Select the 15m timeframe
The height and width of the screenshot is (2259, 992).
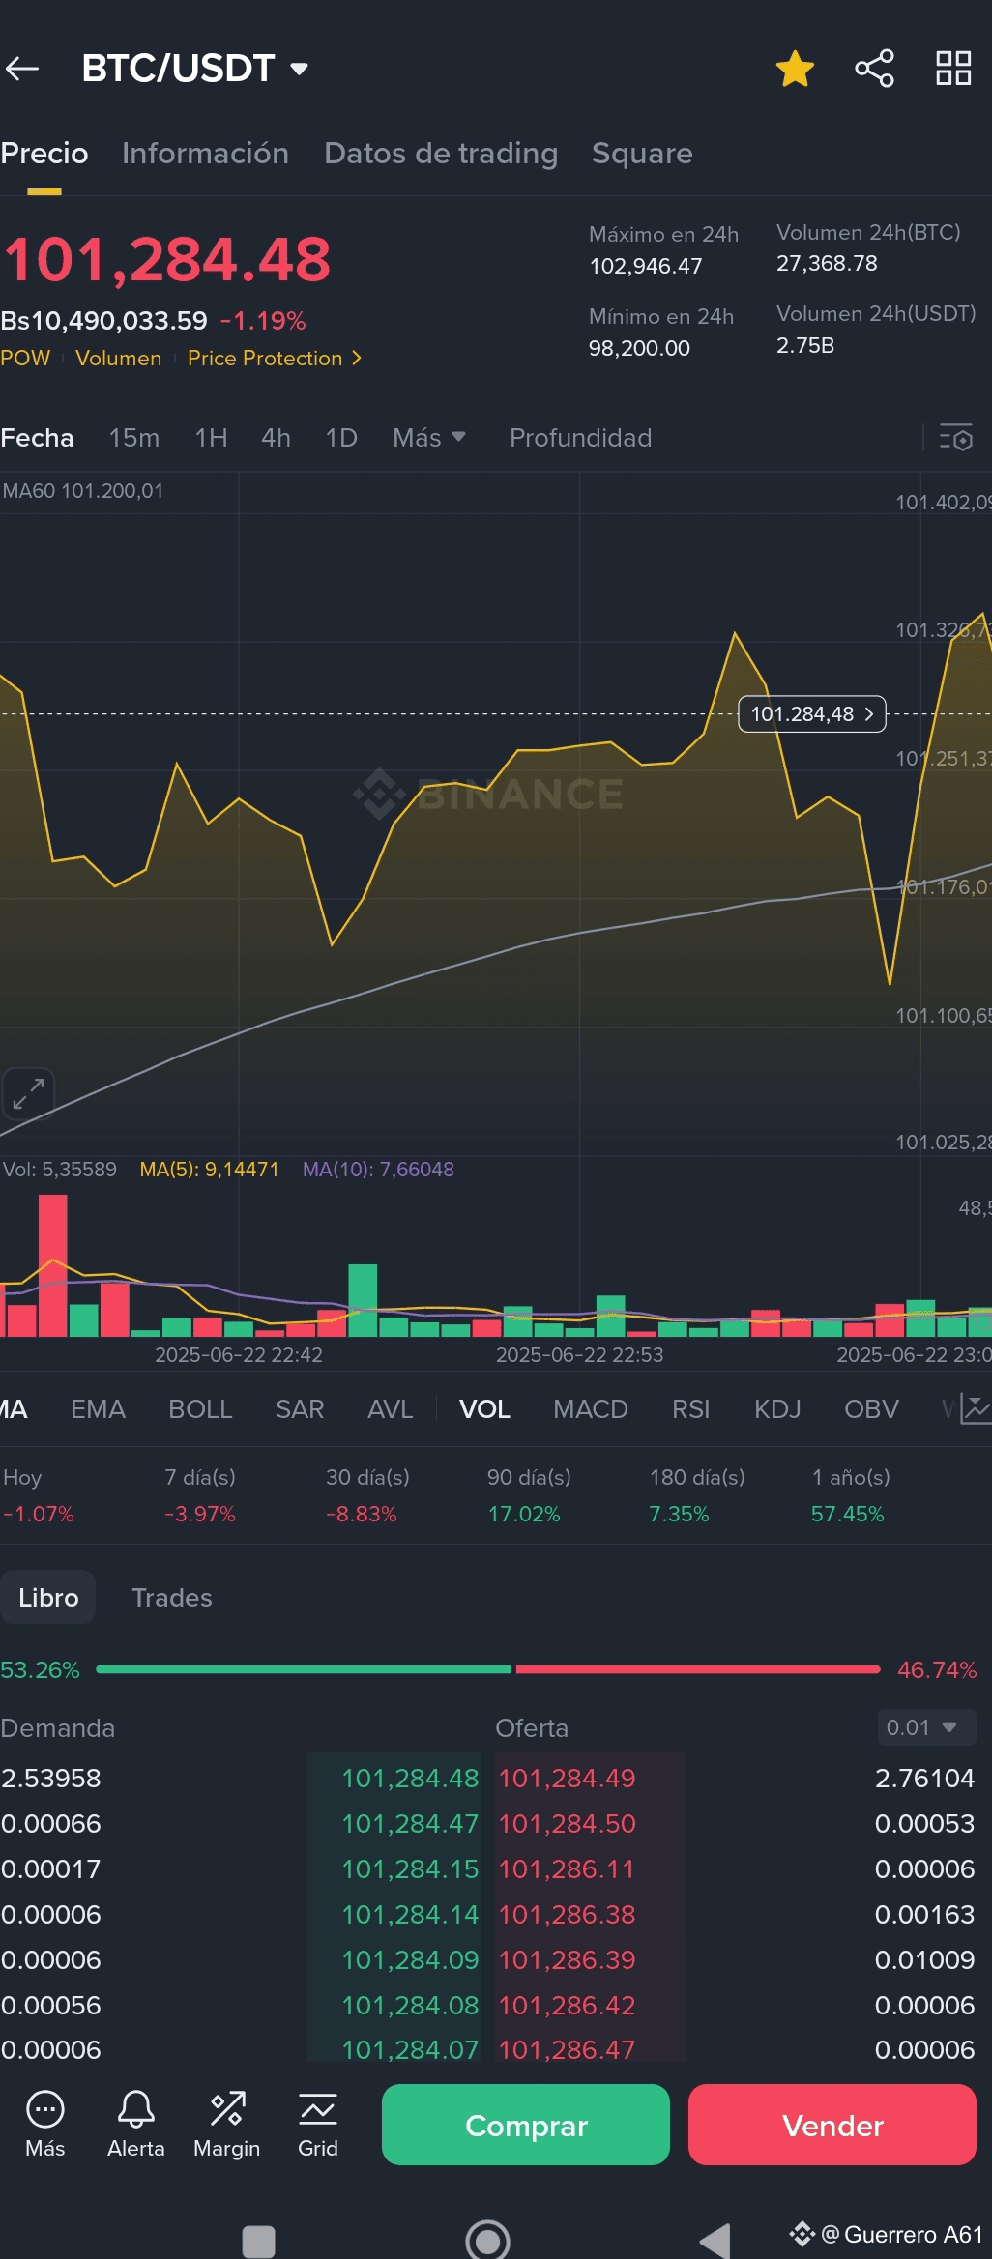point(134,438)
